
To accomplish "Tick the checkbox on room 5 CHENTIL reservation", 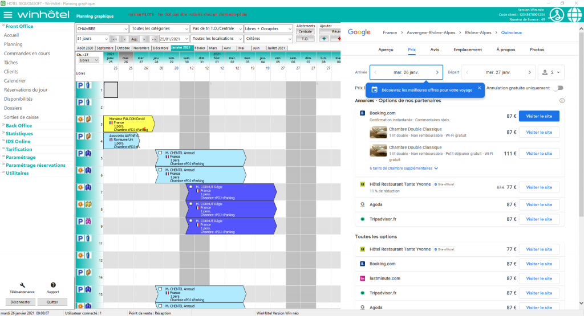I will (x=161, y=153).
